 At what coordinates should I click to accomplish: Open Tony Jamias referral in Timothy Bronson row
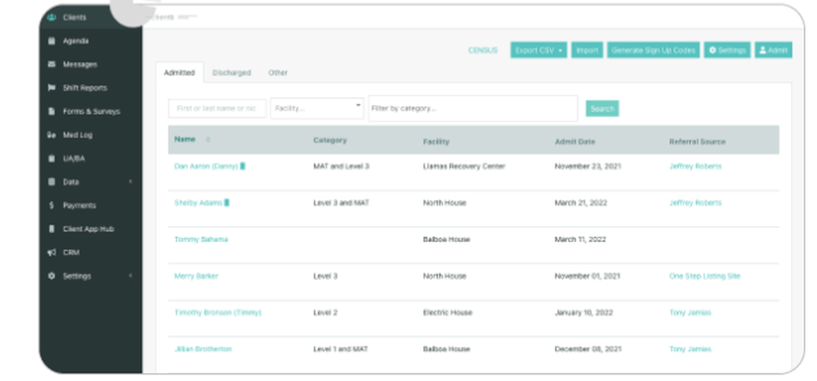690,312
